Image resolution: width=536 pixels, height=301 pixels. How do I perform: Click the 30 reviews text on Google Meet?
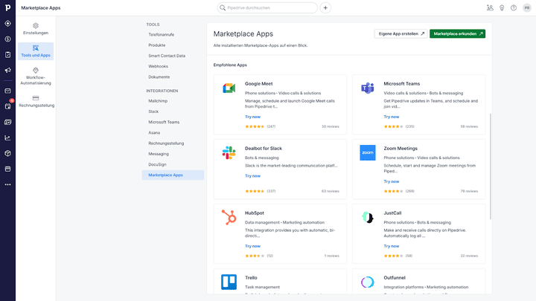pos(331,126)
